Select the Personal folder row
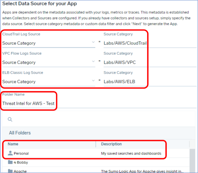This screenshot has height=173, width=198. click(x=96, y=153)
